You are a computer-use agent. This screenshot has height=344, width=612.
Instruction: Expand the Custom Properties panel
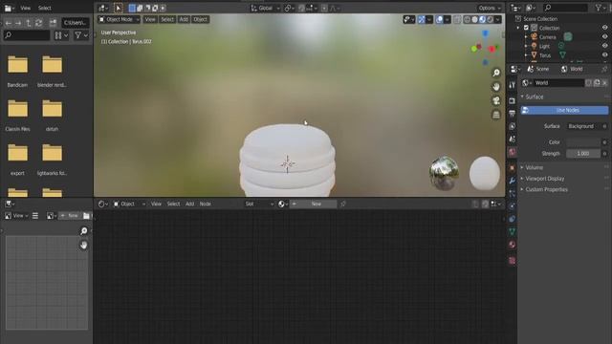coord(546,189)
